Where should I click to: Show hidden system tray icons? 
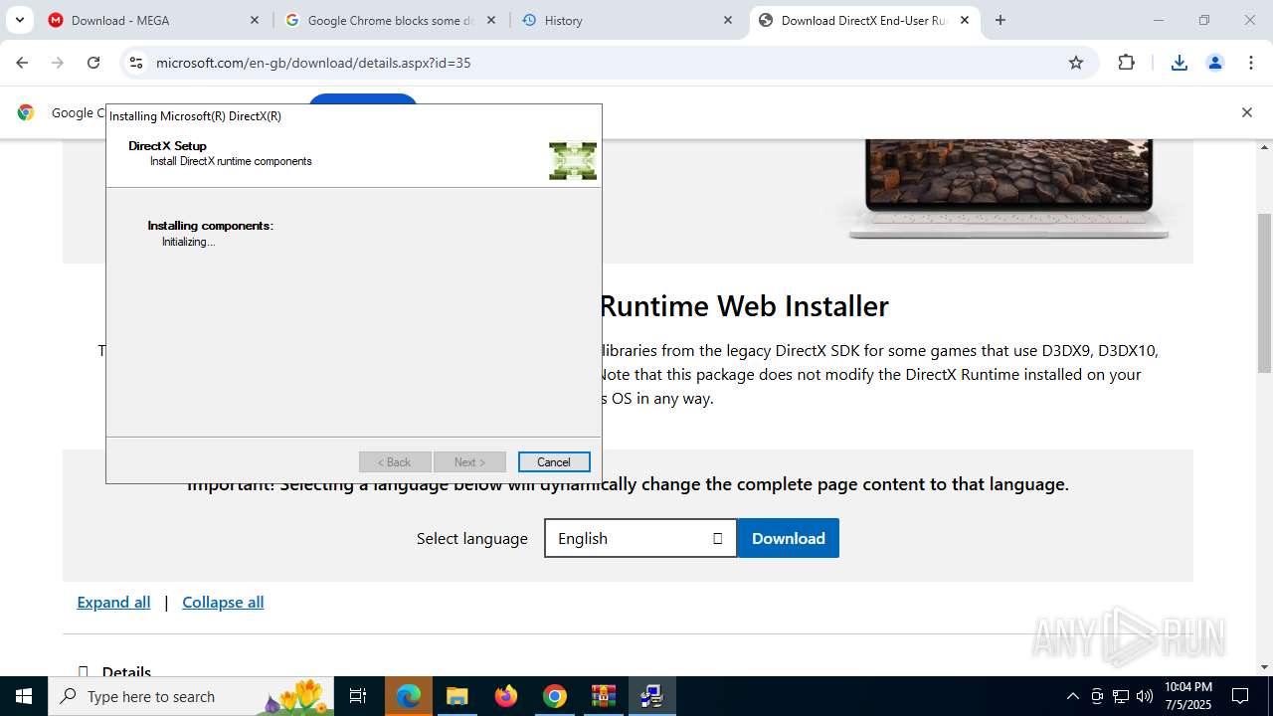tap(1072, 696)
